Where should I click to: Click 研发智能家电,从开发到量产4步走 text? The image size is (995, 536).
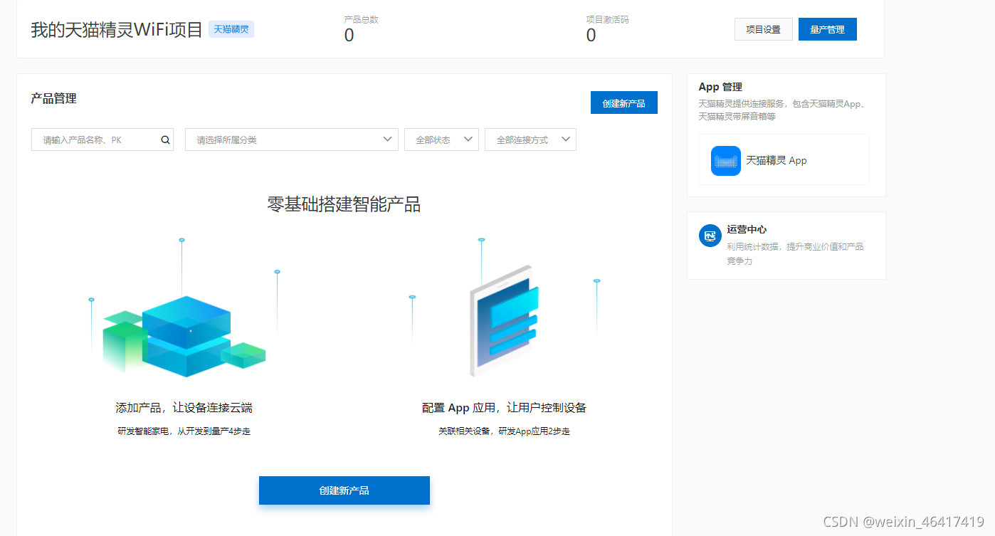(x=184, y=431)
